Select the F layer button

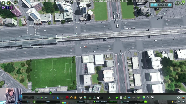coord(170,5)
